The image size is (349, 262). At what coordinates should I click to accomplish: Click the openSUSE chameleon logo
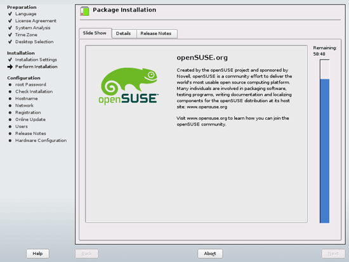(129, 86)
